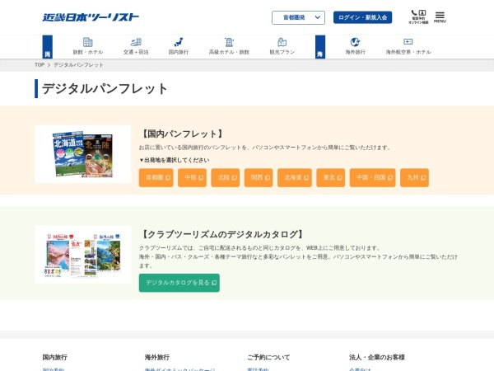
Task: Click footer heading 法人・企業のお客様
Action: (x=377, y=357)
